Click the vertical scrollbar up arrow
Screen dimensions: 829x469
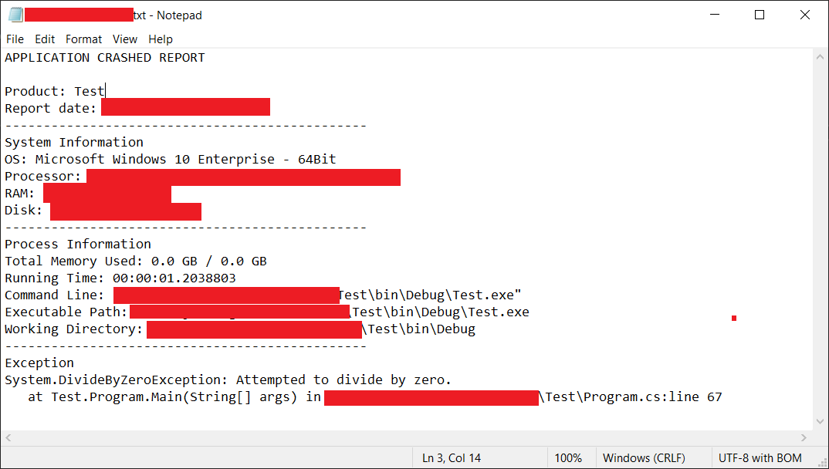[820, 56]
